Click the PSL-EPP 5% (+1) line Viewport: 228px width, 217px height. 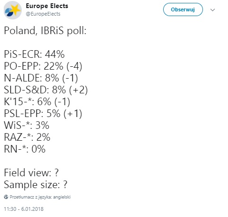coord(43,113)
